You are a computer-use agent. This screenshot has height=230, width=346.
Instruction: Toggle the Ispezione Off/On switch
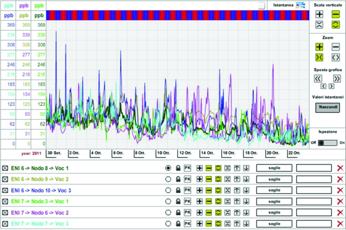pos(328,143)
